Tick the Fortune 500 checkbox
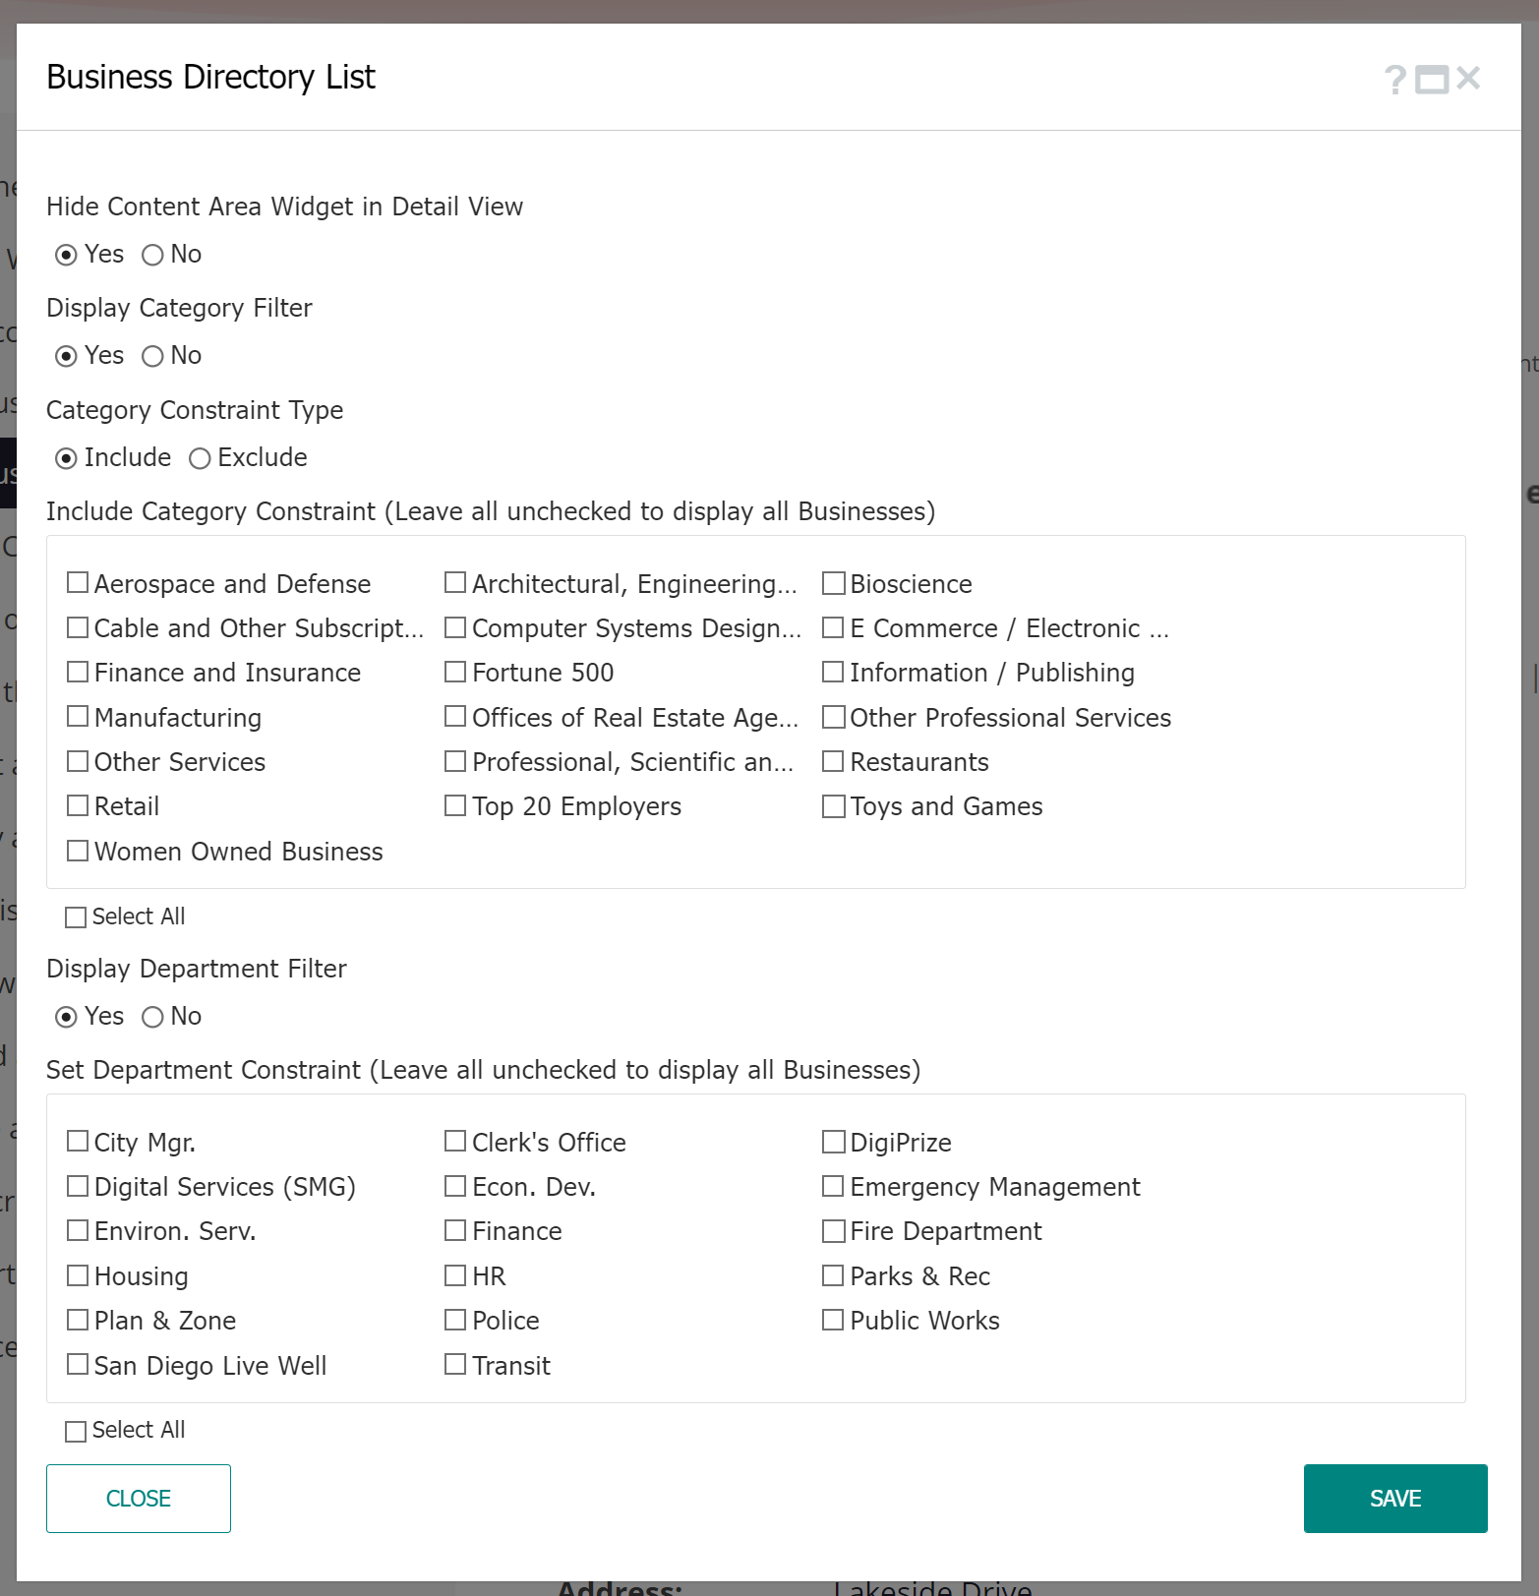Viewport: 1539px width, 1596px height. 455,672
